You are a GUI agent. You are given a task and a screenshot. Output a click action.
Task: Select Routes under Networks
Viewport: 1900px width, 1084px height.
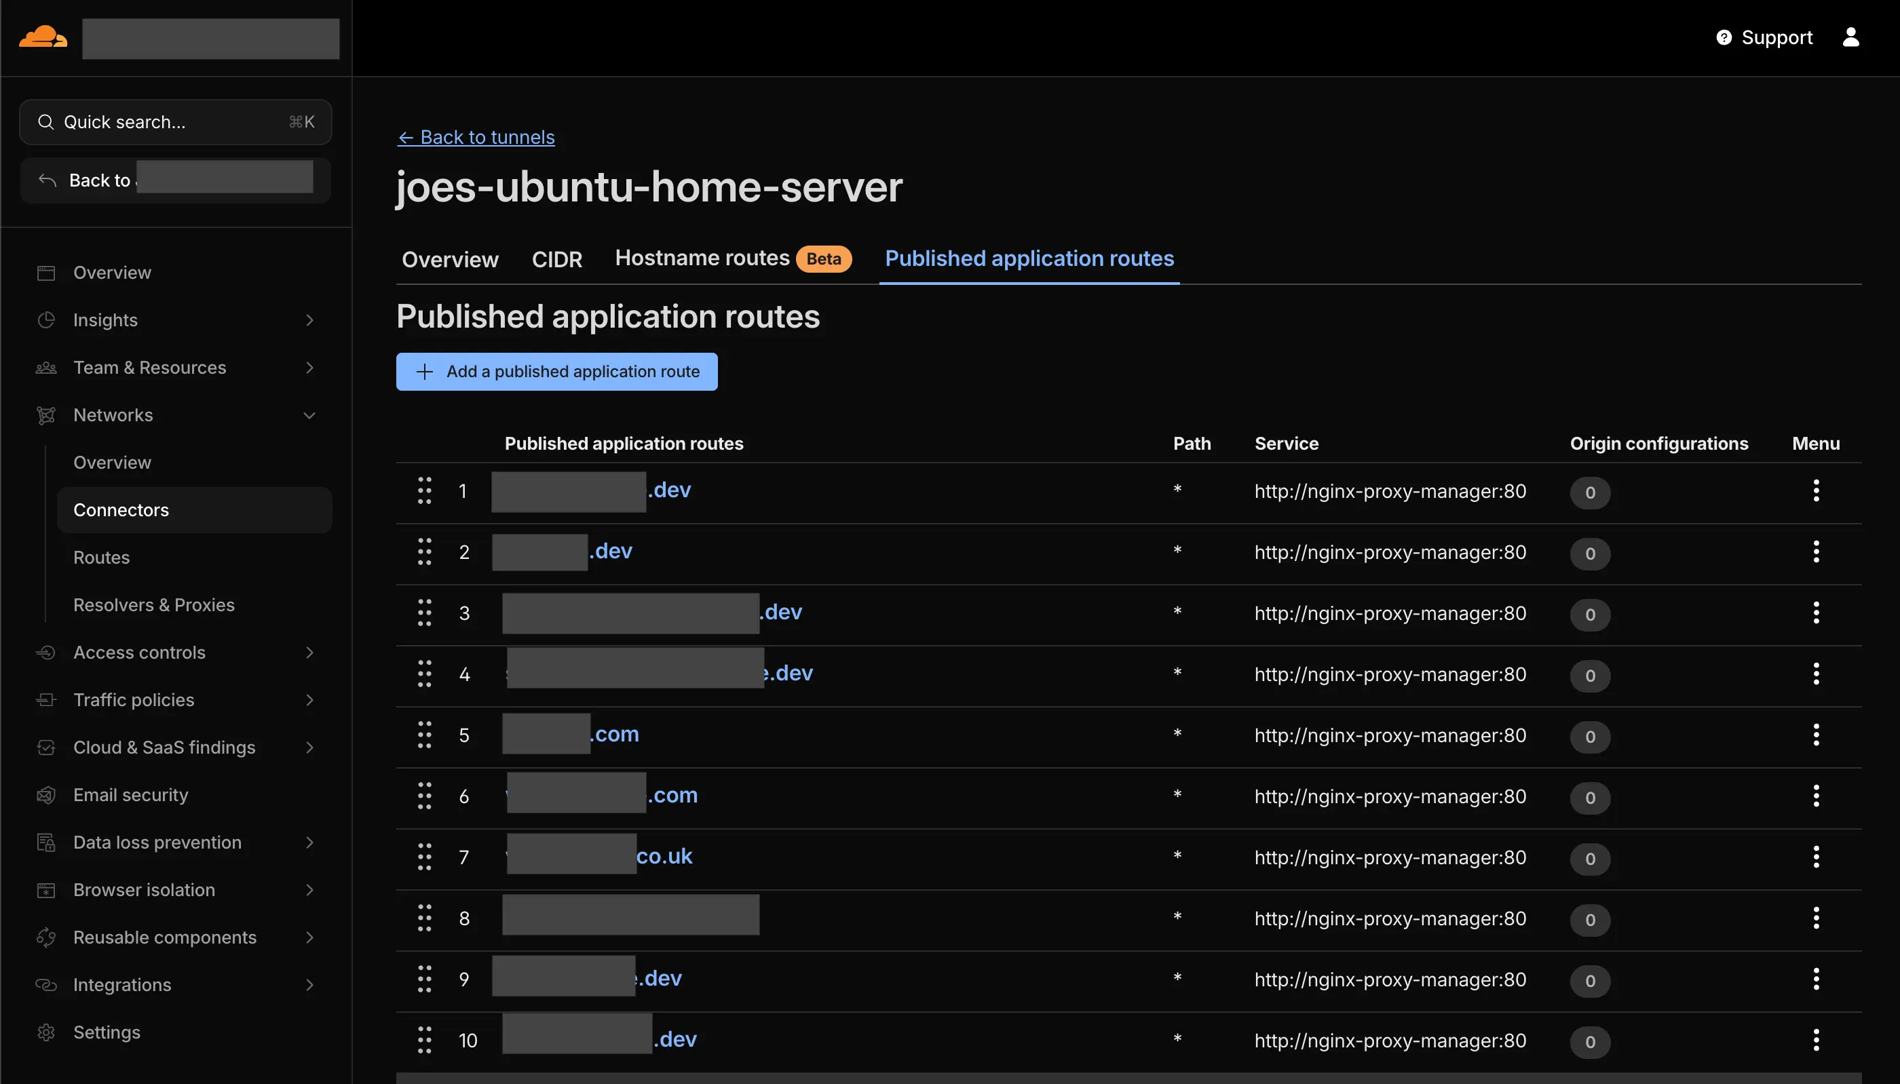(101, 558)
